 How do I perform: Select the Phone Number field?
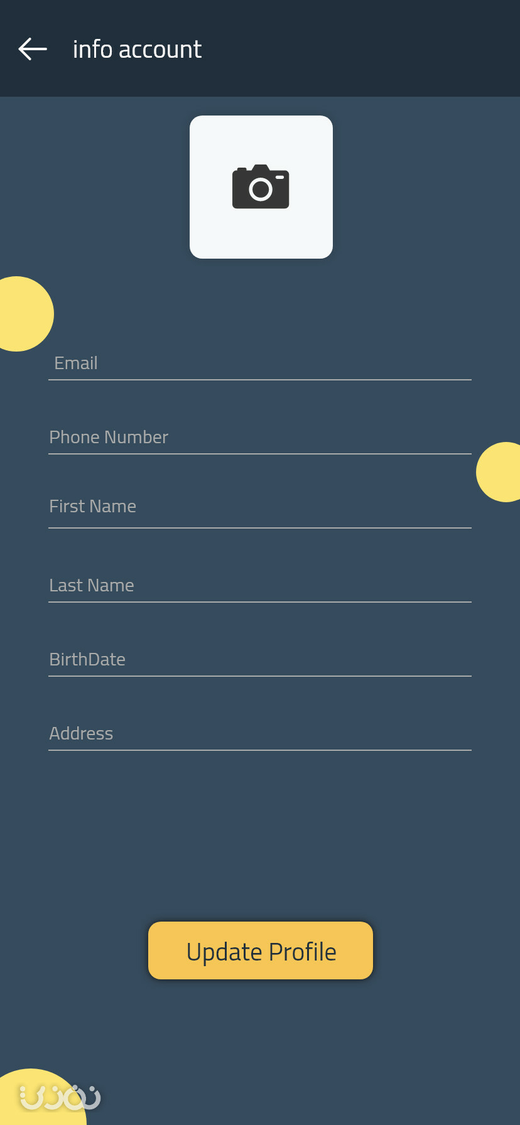point(260,437)
